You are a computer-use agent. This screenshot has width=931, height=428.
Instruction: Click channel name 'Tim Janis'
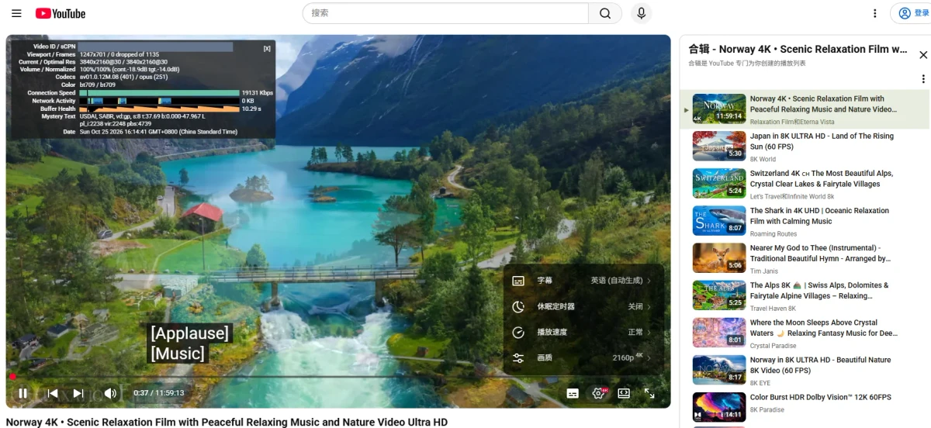[x=763, y=271]
